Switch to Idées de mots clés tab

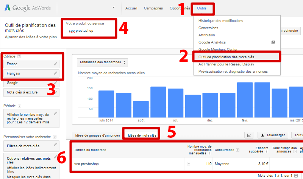click(x=142, y=135)
